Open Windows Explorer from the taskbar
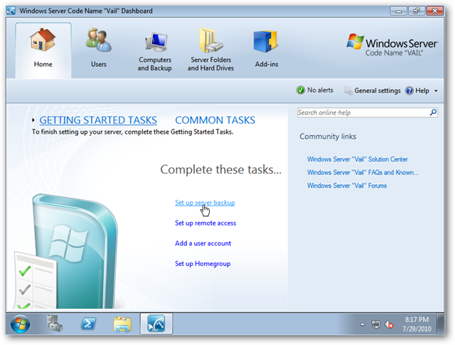This screenshot has height=345, width=455. click(122, 324)
